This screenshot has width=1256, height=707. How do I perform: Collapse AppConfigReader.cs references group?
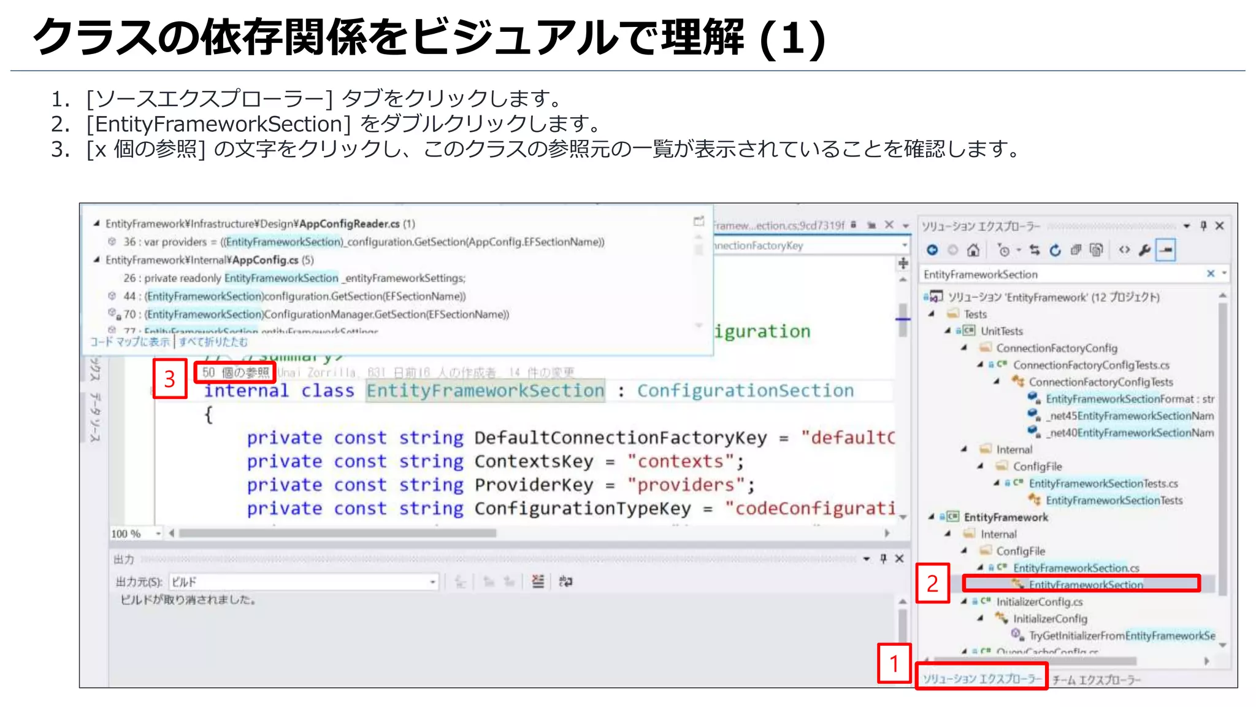(x=96, y=223)
